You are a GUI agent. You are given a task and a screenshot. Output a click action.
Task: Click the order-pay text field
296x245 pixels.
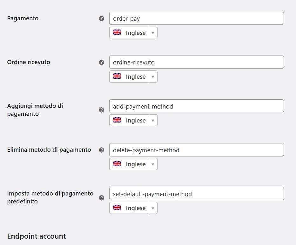coord(196,18)
